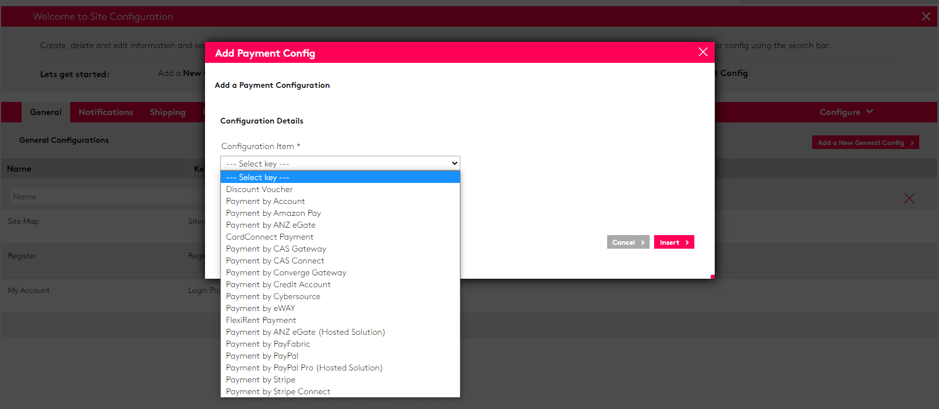Choose FlexiRent Payment option
This screenshot has width=939, height=409.
340,320
